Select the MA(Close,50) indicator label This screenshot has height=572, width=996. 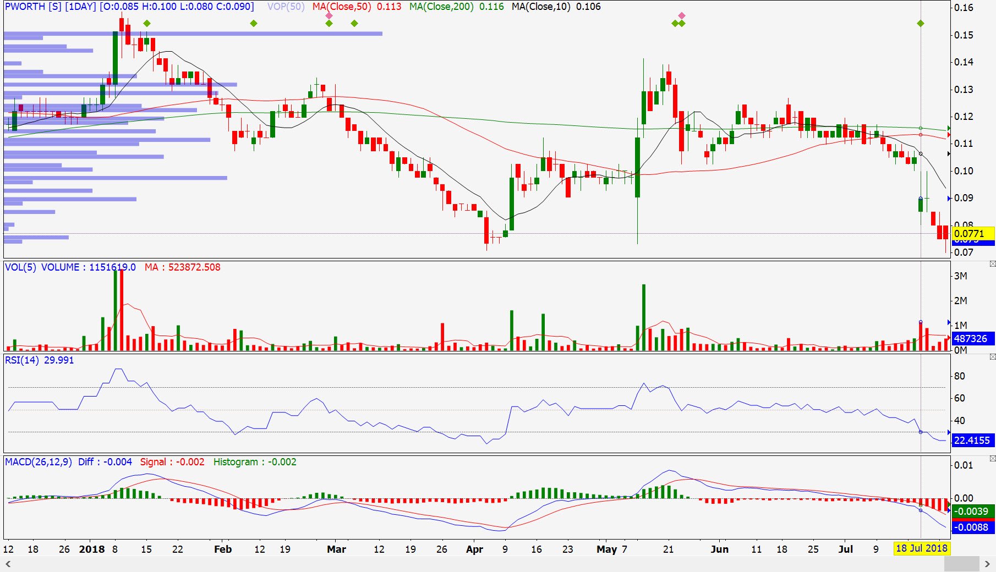click(x=342, y=7)
